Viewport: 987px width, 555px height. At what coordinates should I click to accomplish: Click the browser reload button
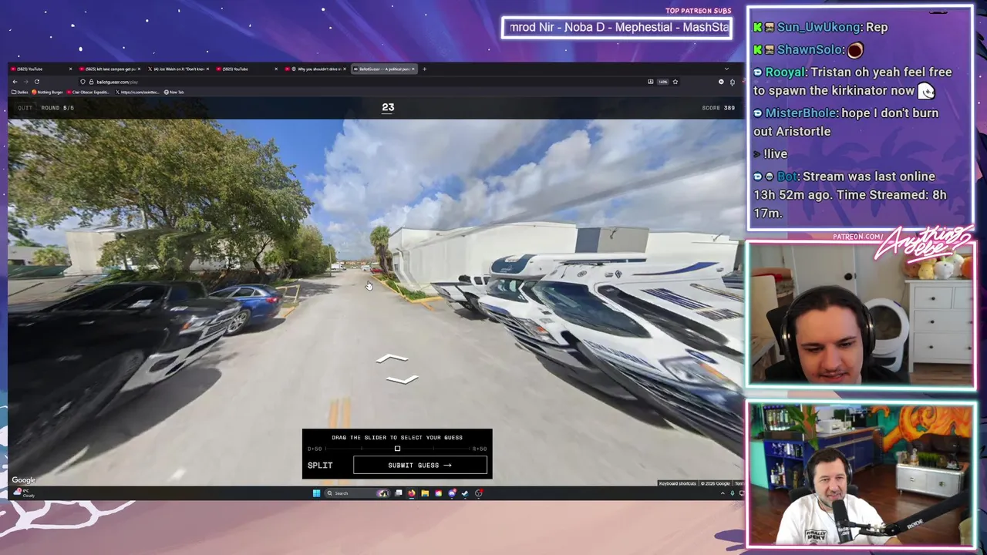(36, 82)
